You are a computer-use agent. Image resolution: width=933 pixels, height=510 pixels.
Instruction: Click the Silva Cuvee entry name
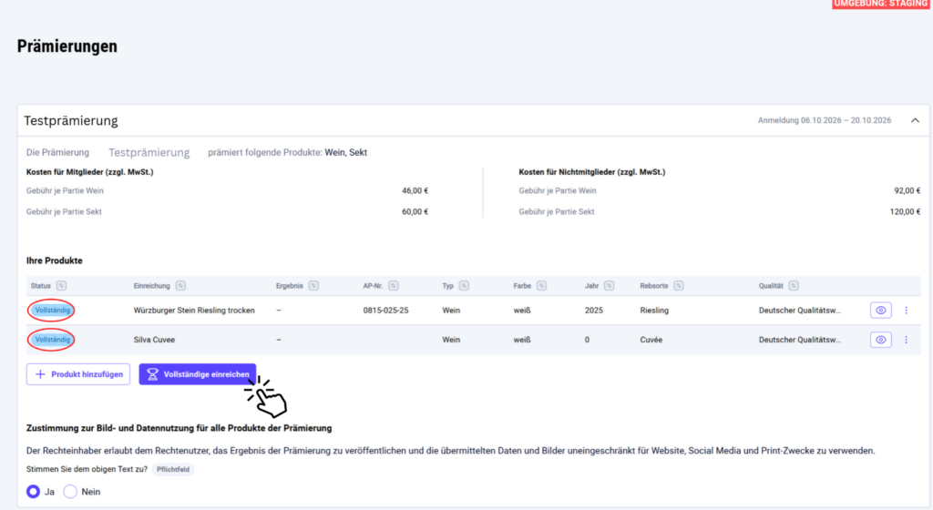[154, 340]
